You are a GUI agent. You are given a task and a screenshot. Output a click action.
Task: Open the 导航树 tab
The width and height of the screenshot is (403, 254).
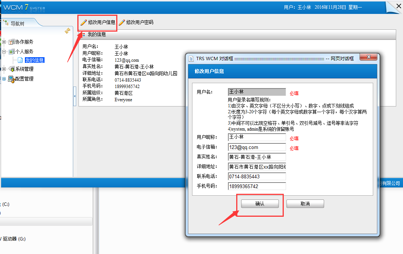coord(18,23)
